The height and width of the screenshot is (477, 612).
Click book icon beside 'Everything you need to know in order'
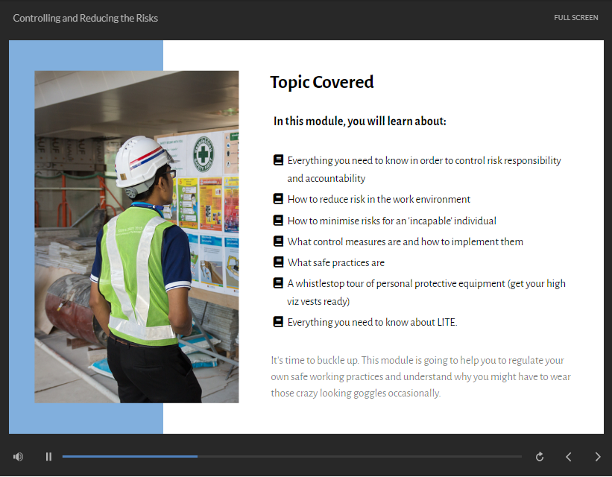pos(278,160)
